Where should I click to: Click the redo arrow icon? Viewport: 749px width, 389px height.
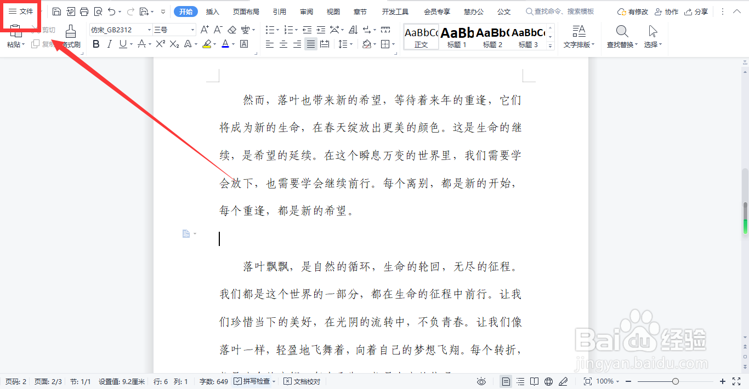point(130,12)
